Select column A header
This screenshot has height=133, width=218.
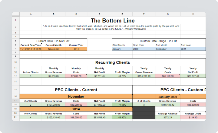click(31, 14)
